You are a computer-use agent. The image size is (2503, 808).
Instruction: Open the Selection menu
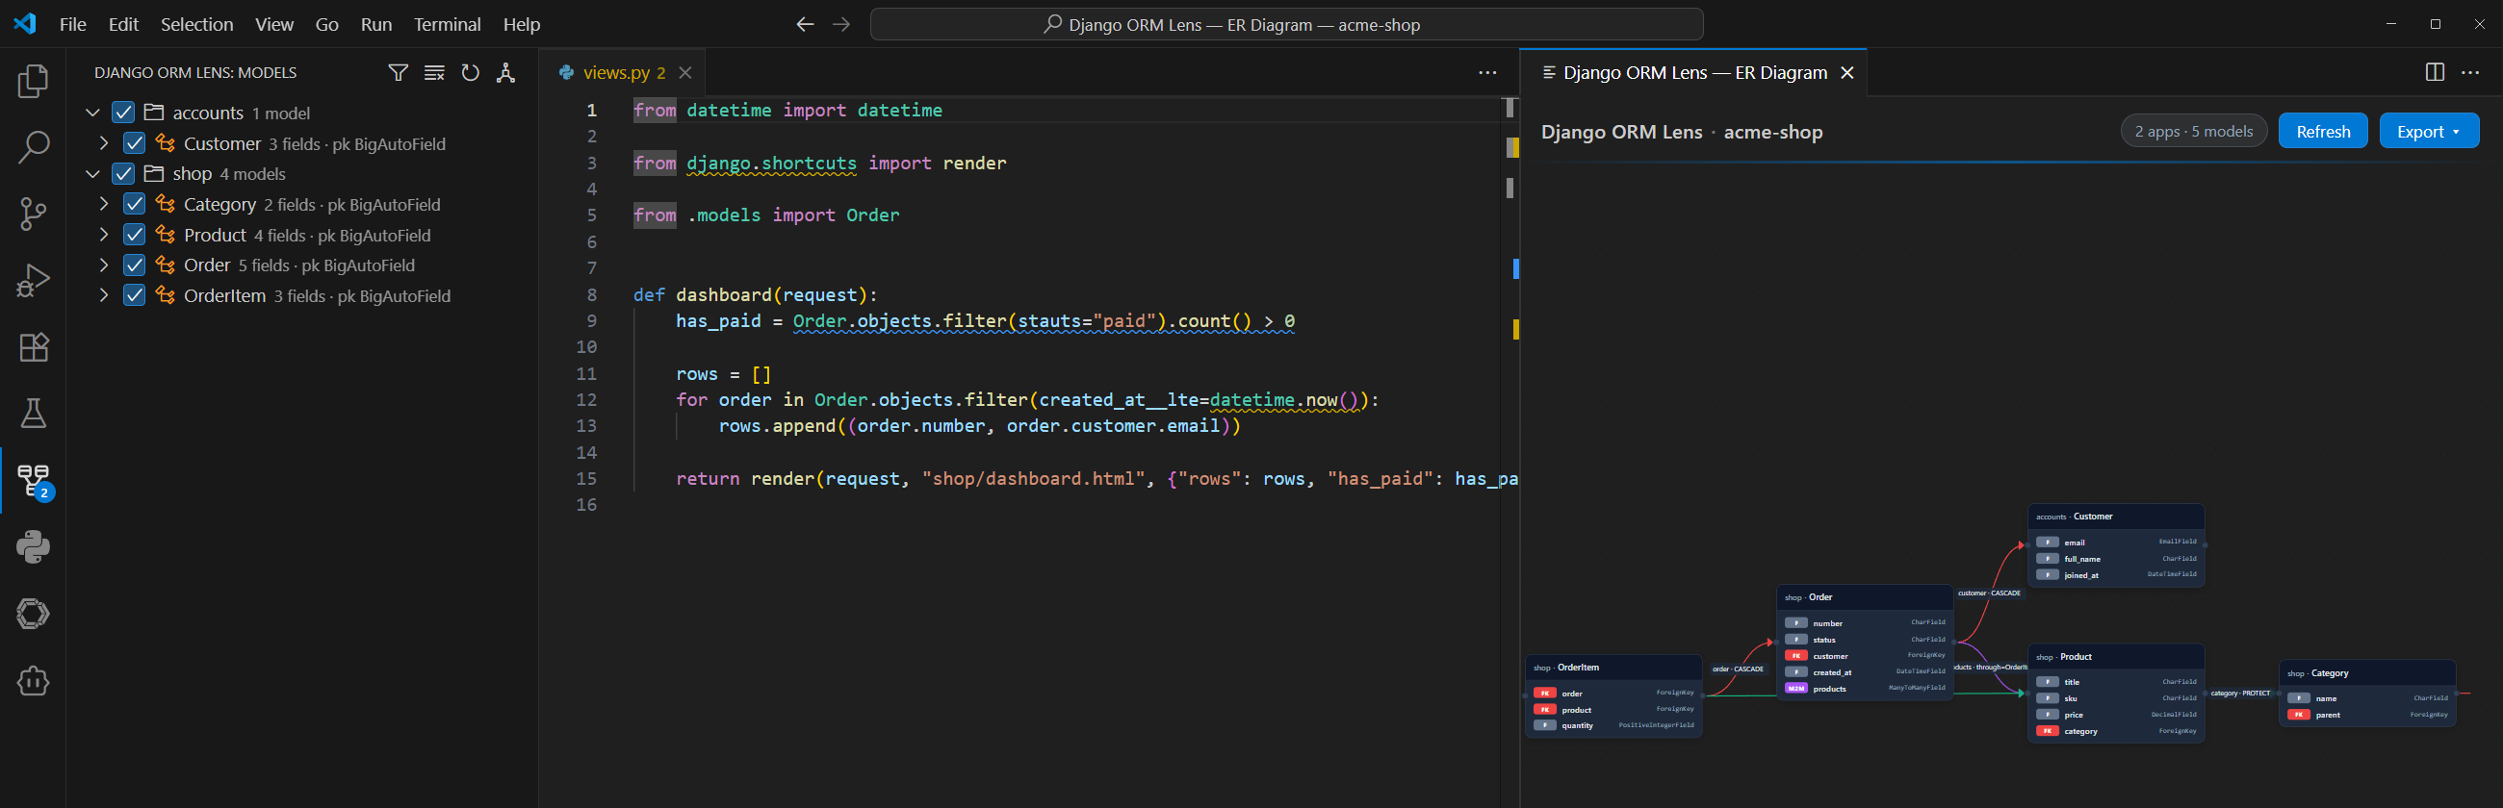(x=196, y=24)
